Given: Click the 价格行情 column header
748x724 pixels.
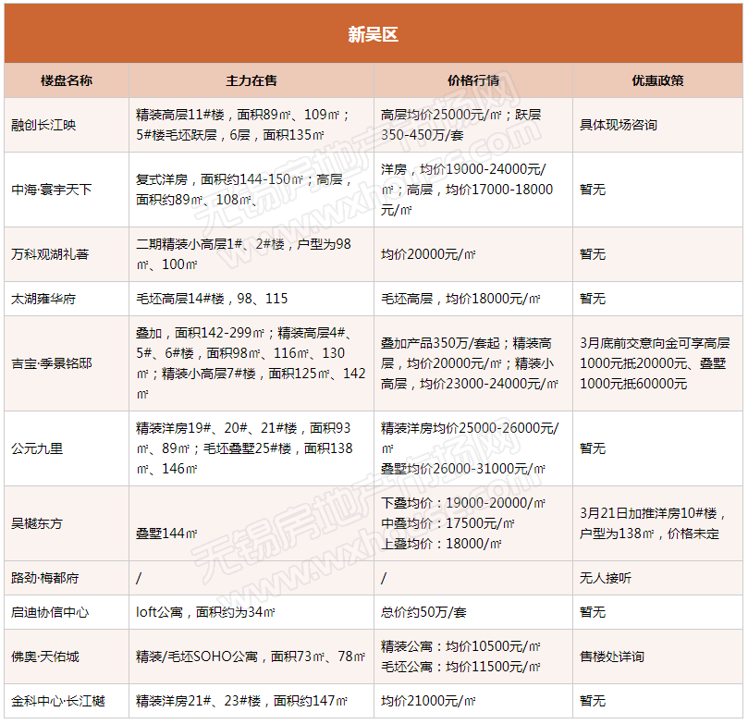Looking at the screenshot, I should coord(472,80).
